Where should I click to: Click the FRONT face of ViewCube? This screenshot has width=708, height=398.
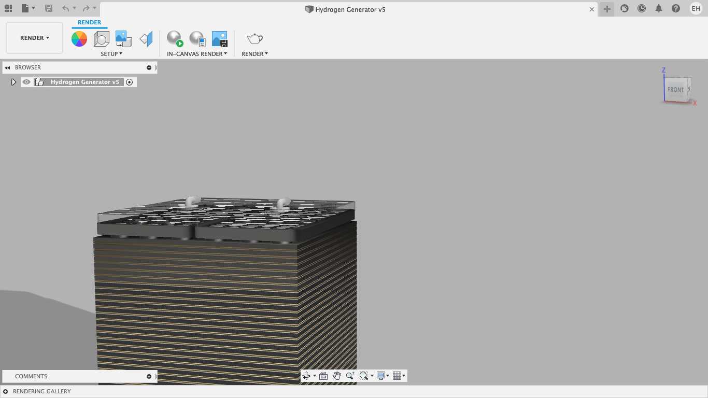click(676, 90)
